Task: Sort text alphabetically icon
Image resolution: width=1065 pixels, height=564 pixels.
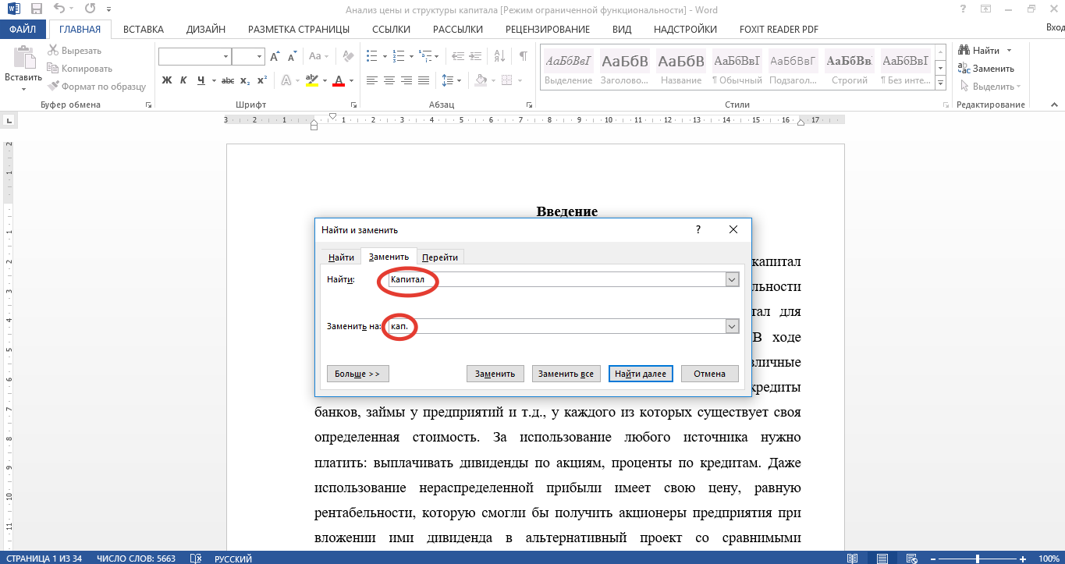Action: click(498, 57)
